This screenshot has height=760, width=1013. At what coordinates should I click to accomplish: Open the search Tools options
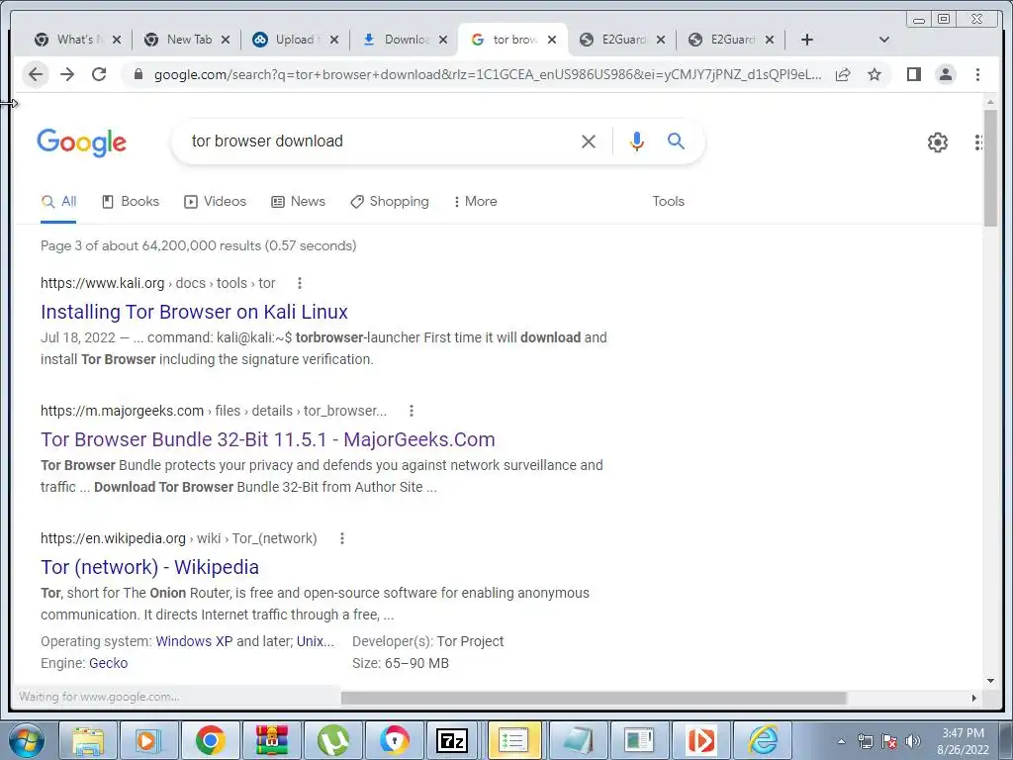pyautogui.click(x=668, y=202)
